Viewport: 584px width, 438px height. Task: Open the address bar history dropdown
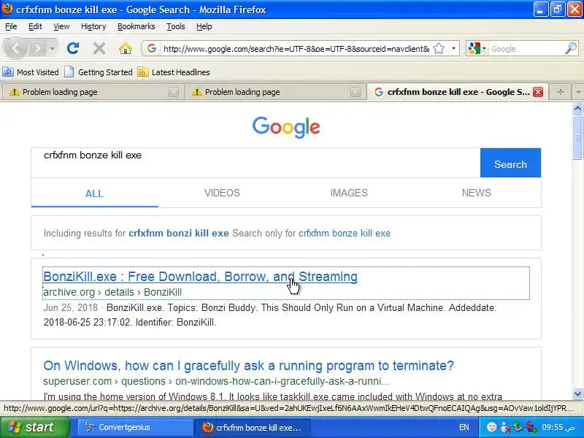[453, 48]
